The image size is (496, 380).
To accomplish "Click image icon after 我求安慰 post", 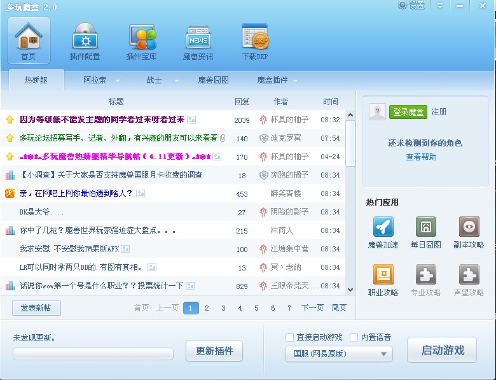I will pyautogui.click(x=125, y=249).
